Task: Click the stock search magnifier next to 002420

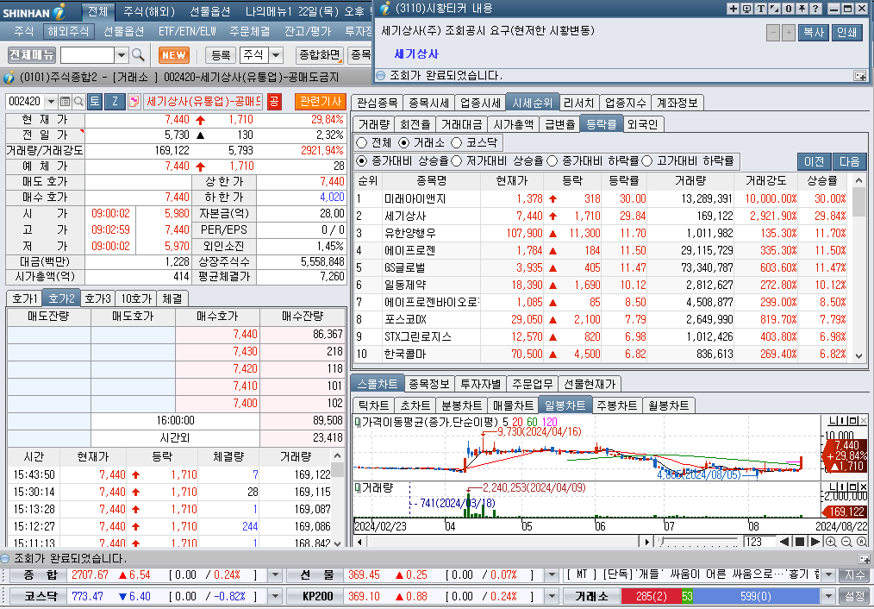Action: pos(78,102)
